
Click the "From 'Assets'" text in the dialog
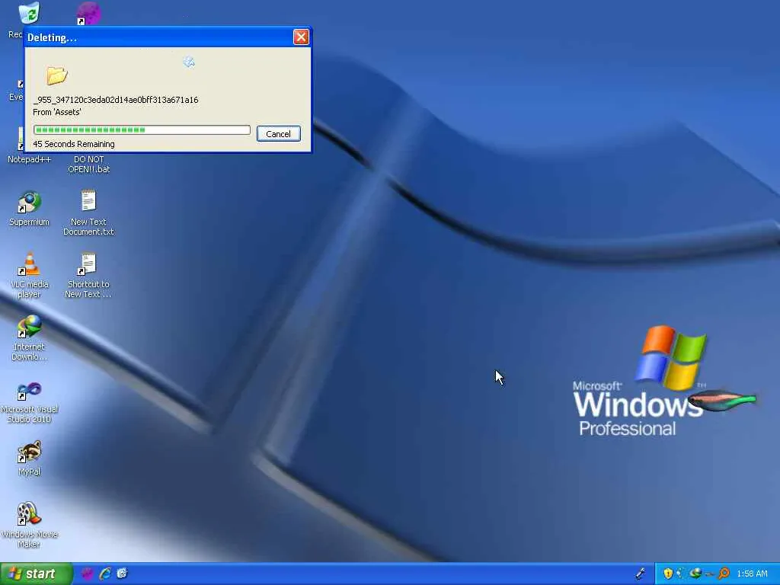click(56, 113)
